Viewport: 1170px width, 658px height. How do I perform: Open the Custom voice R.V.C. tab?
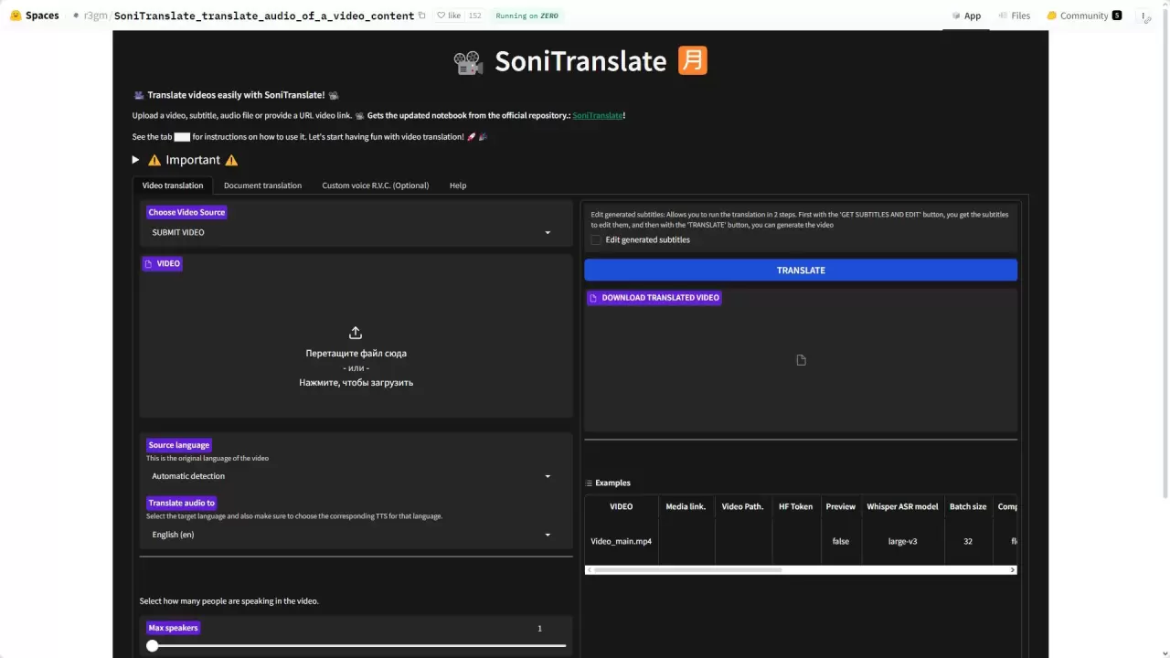(375, 186)
